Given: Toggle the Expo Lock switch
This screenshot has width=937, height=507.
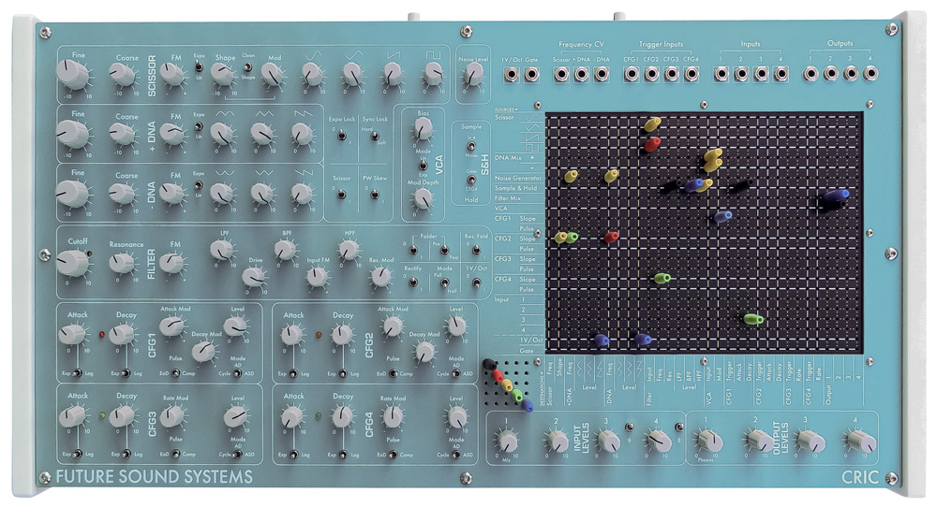Looking at the screenshot, I should click(342, 136).
